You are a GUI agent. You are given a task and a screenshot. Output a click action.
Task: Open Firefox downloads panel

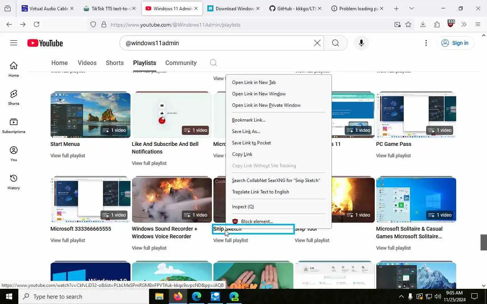click(423, 24)
